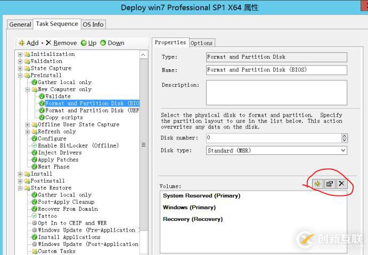Click outlined check icon of Tattoo
Screen dimensions: 368x255
(x=34, y=216)
